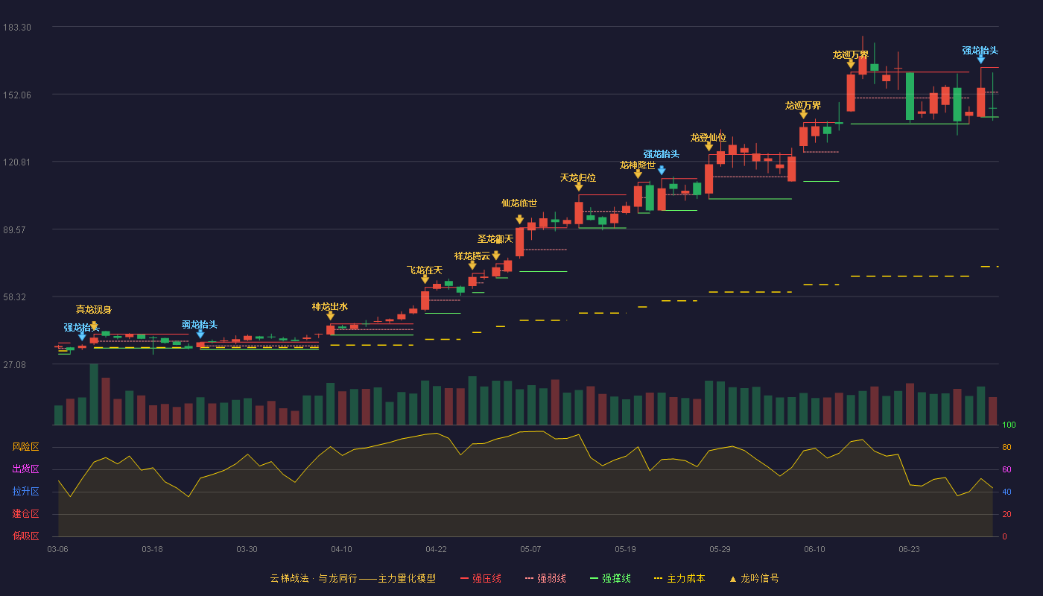Toggle the 强弱线 legend entry
Image resolution: width=1043 pixels, height=596 pixels.
[x=545, y=578]
